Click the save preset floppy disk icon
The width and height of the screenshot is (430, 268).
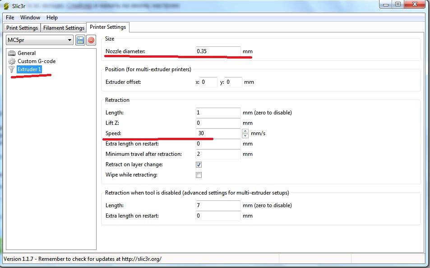80,40
